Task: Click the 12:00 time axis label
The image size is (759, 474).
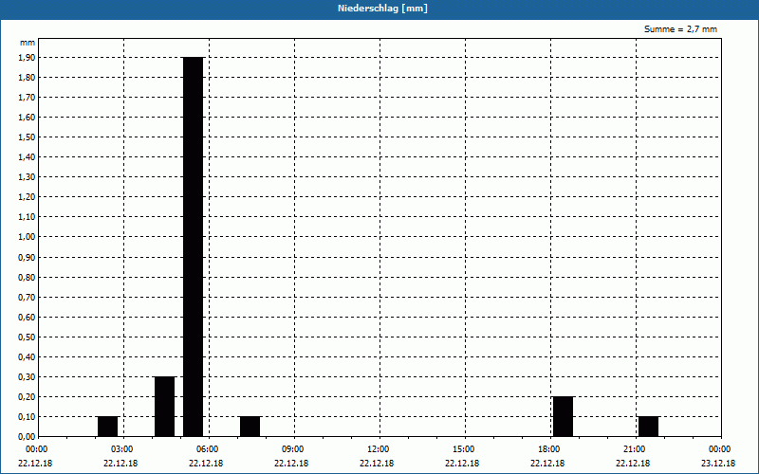Action: (x=378, y=449)
